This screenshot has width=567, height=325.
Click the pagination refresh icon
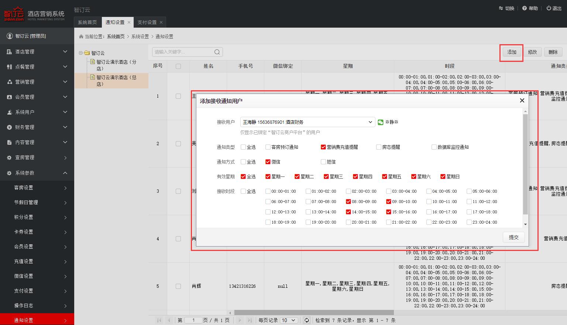(x=306, y=320)
